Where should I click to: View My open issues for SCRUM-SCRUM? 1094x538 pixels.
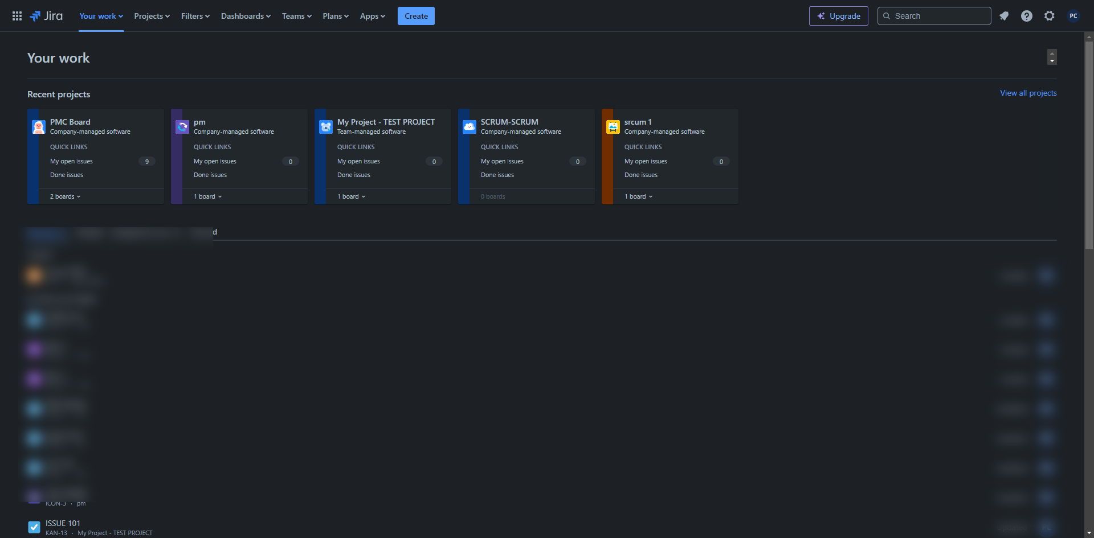(x=502, y=161)
